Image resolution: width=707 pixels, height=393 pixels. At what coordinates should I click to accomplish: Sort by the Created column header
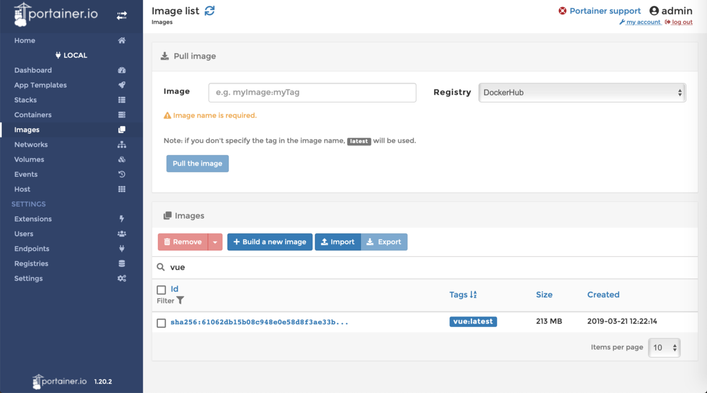603,295
